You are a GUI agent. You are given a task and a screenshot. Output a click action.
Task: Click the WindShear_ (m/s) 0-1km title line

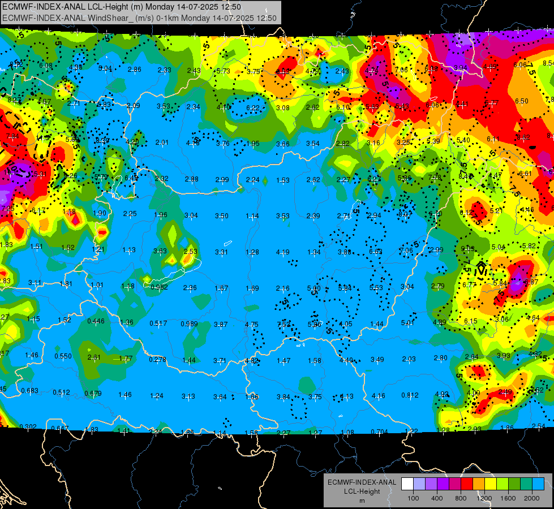click(x=139, y=18)
